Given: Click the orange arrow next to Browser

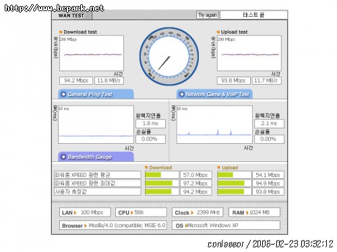Looking at the screenshot, I should tap(86, 226).
